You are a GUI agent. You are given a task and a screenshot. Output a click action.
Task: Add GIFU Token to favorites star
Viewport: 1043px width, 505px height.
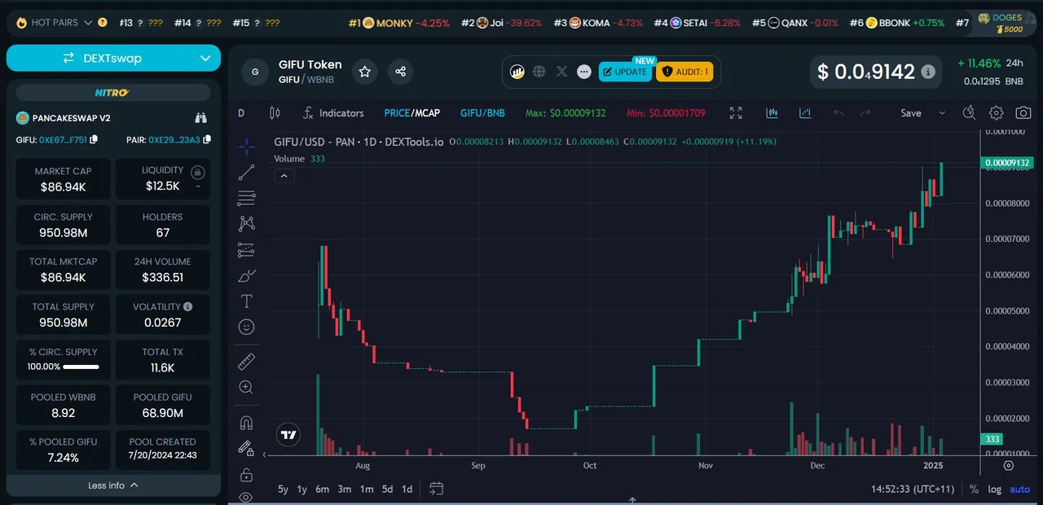364,72
